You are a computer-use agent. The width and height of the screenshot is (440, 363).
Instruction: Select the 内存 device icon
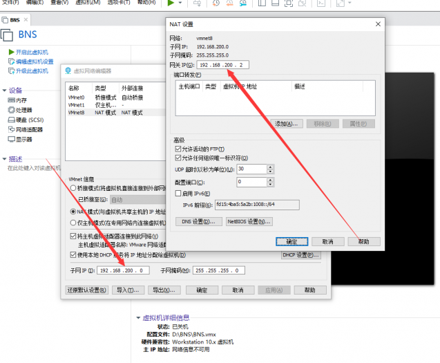[x=11, y=100]
